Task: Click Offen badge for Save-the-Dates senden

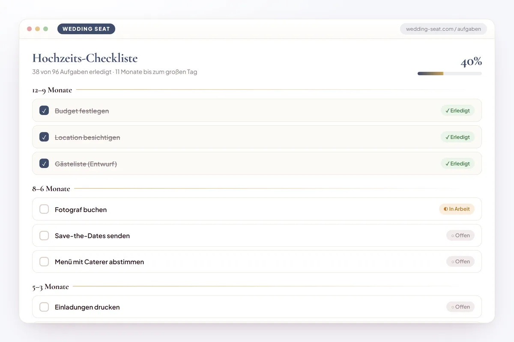Action: tap(460, 236)
